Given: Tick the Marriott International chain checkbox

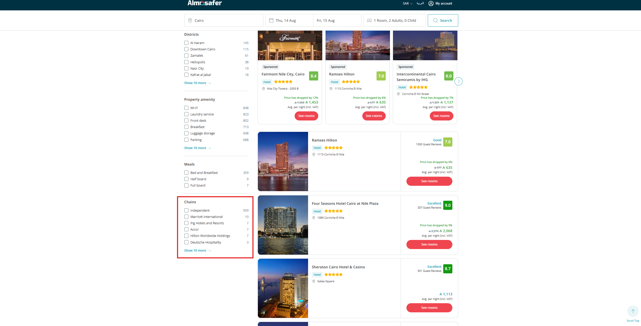Looking at the screenshot, I should point(186,217).
